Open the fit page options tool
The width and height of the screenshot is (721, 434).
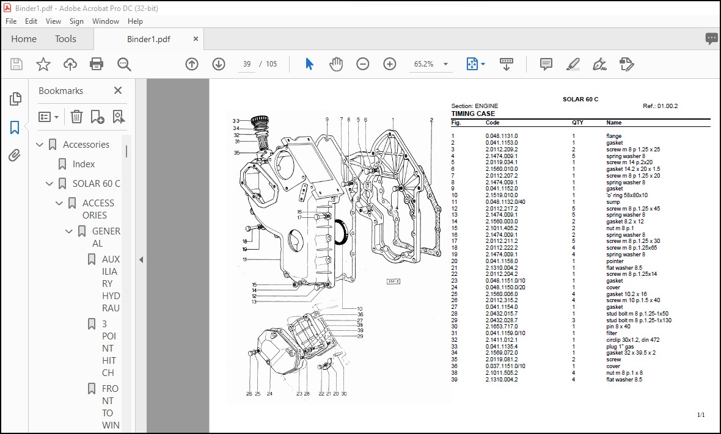click(472, 64)
